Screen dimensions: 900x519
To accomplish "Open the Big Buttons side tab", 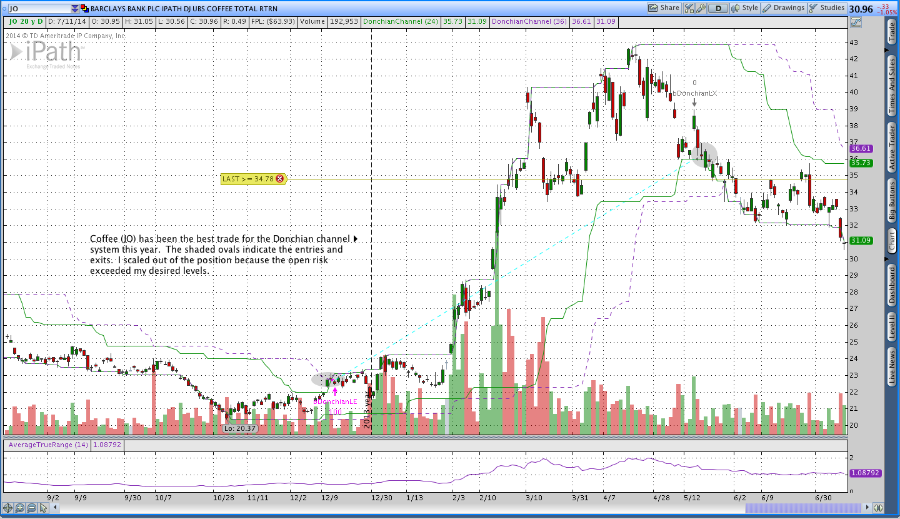I will point(892,200).
